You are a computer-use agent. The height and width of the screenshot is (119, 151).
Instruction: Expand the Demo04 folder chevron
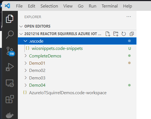pos(26,85)
